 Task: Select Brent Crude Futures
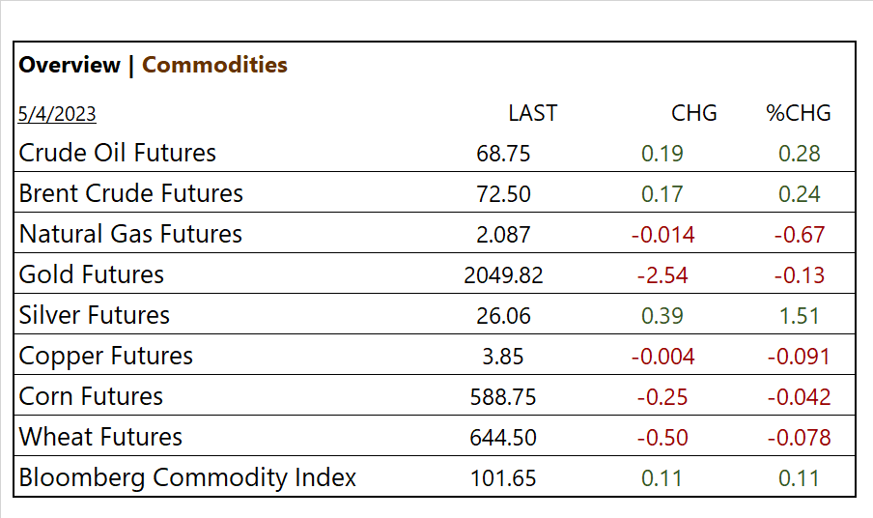(x=131, y=193)
